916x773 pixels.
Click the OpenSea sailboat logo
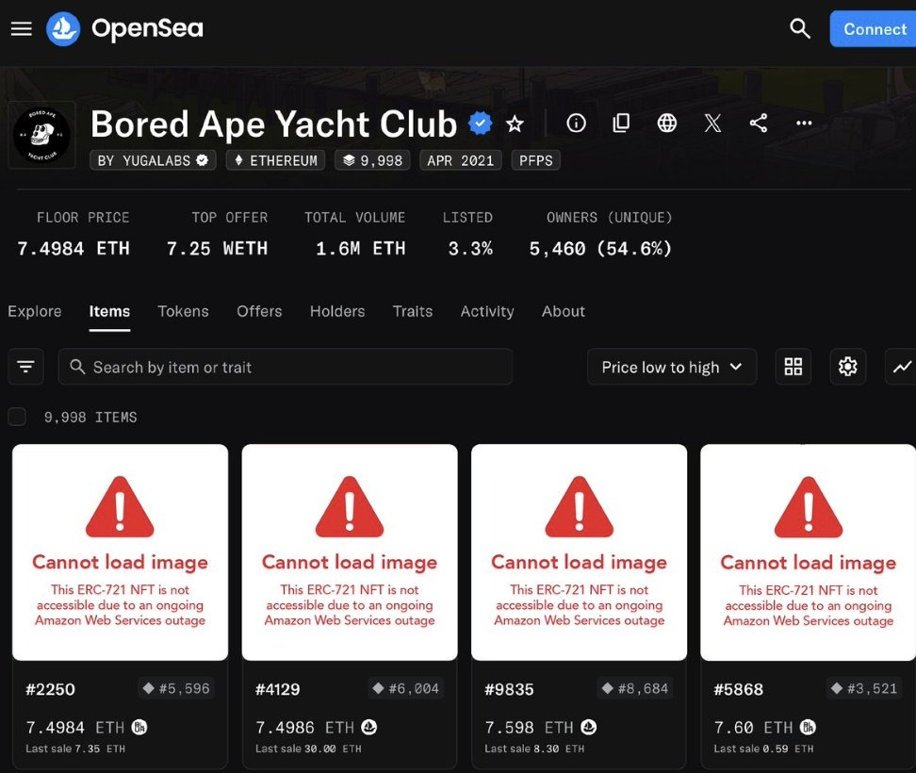coord(63,28)
